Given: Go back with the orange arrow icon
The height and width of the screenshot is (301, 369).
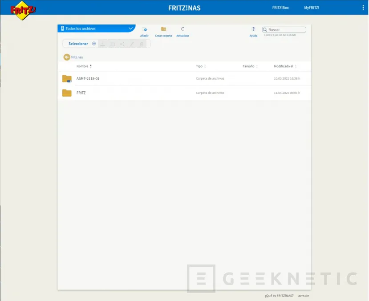Looking at the screenshot, I should [67, 57].
